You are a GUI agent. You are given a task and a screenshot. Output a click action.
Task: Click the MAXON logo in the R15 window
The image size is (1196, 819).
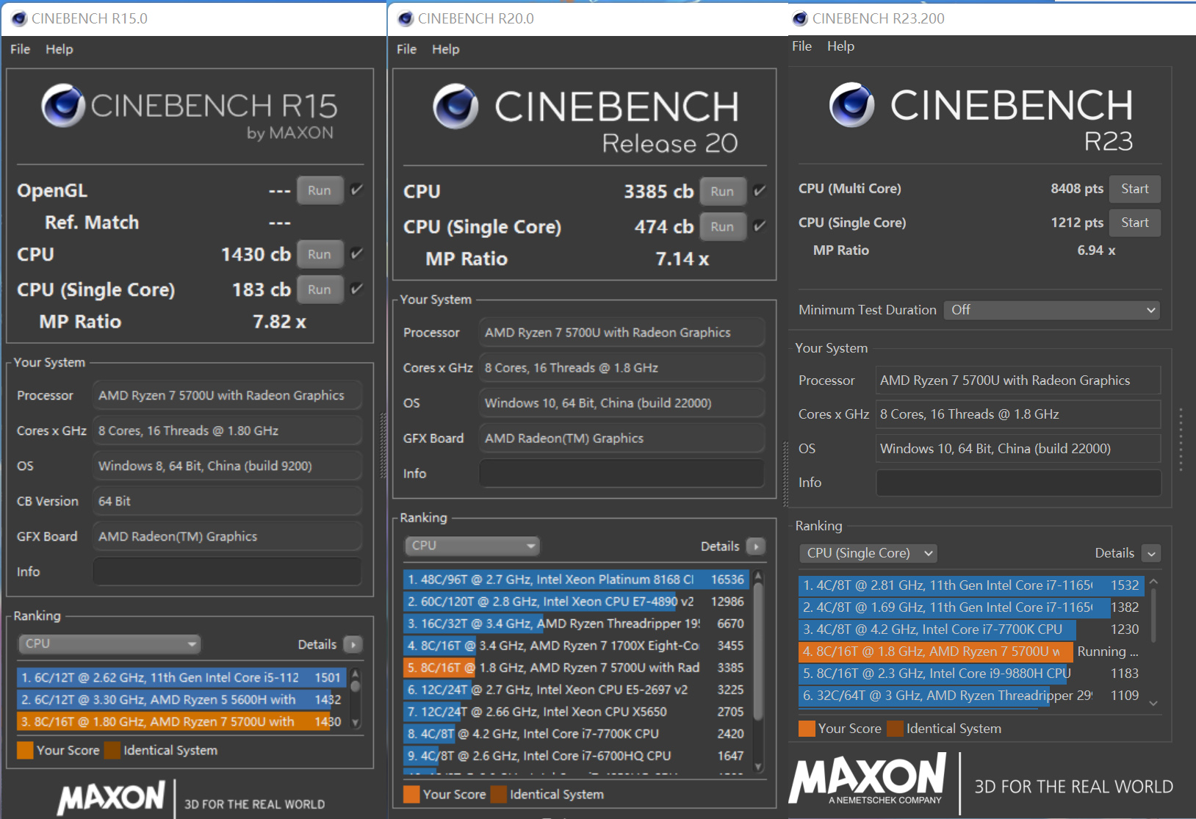click(112, 798)
